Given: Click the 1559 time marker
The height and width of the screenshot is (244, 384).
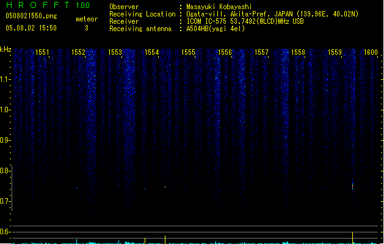Looking at the screenshot, I should 335,52.
